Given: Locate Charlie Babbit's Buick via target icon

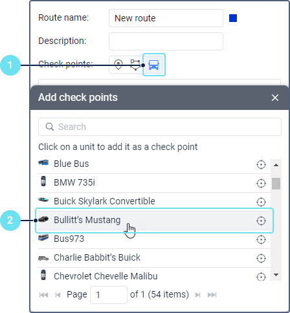Looking at the screenshot, I should (261, 259).
